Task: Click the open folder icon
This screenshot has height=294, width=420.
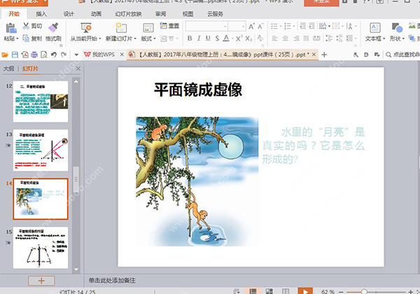Action: 5,55
